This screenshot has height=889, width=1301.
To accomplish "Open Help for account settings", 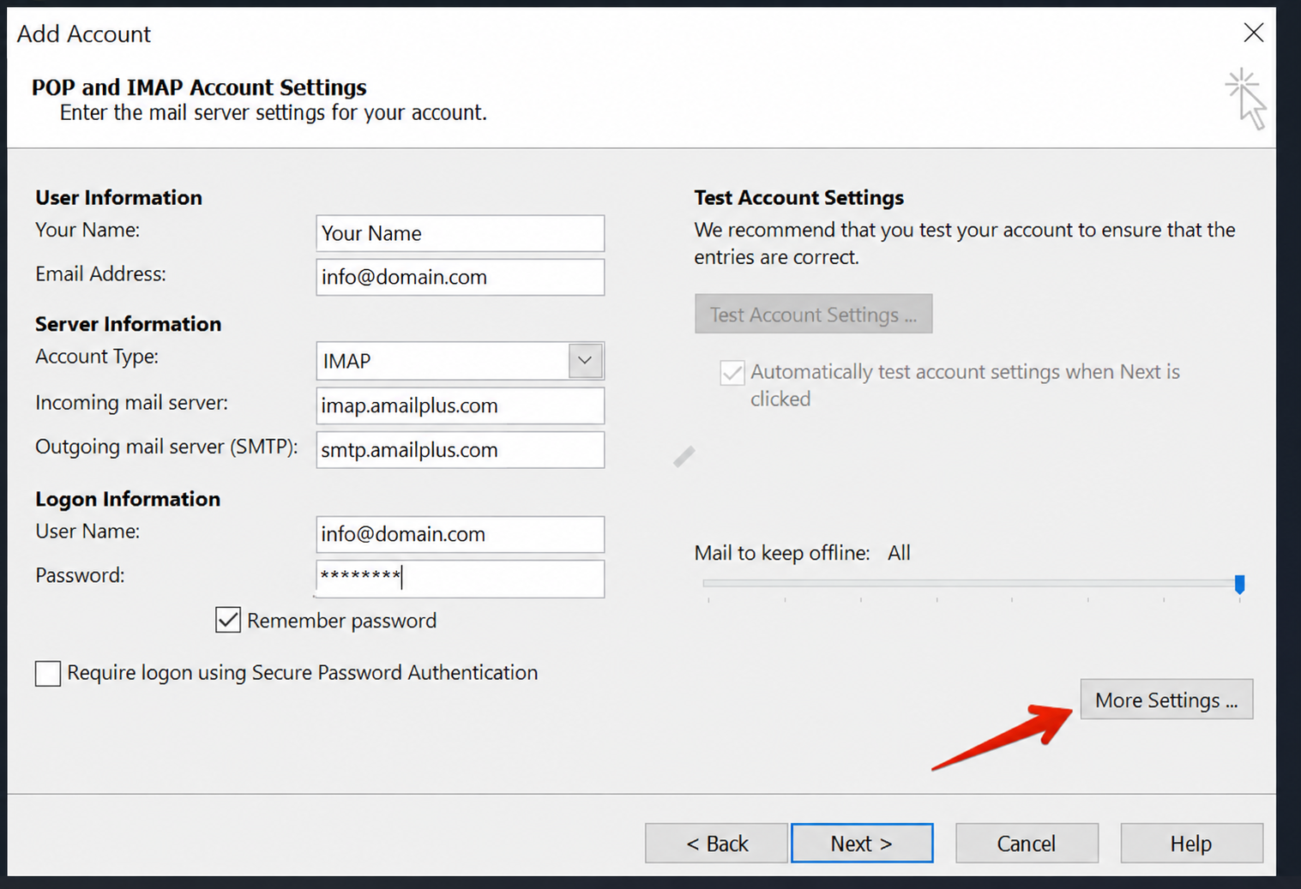I will [1191, 844].
